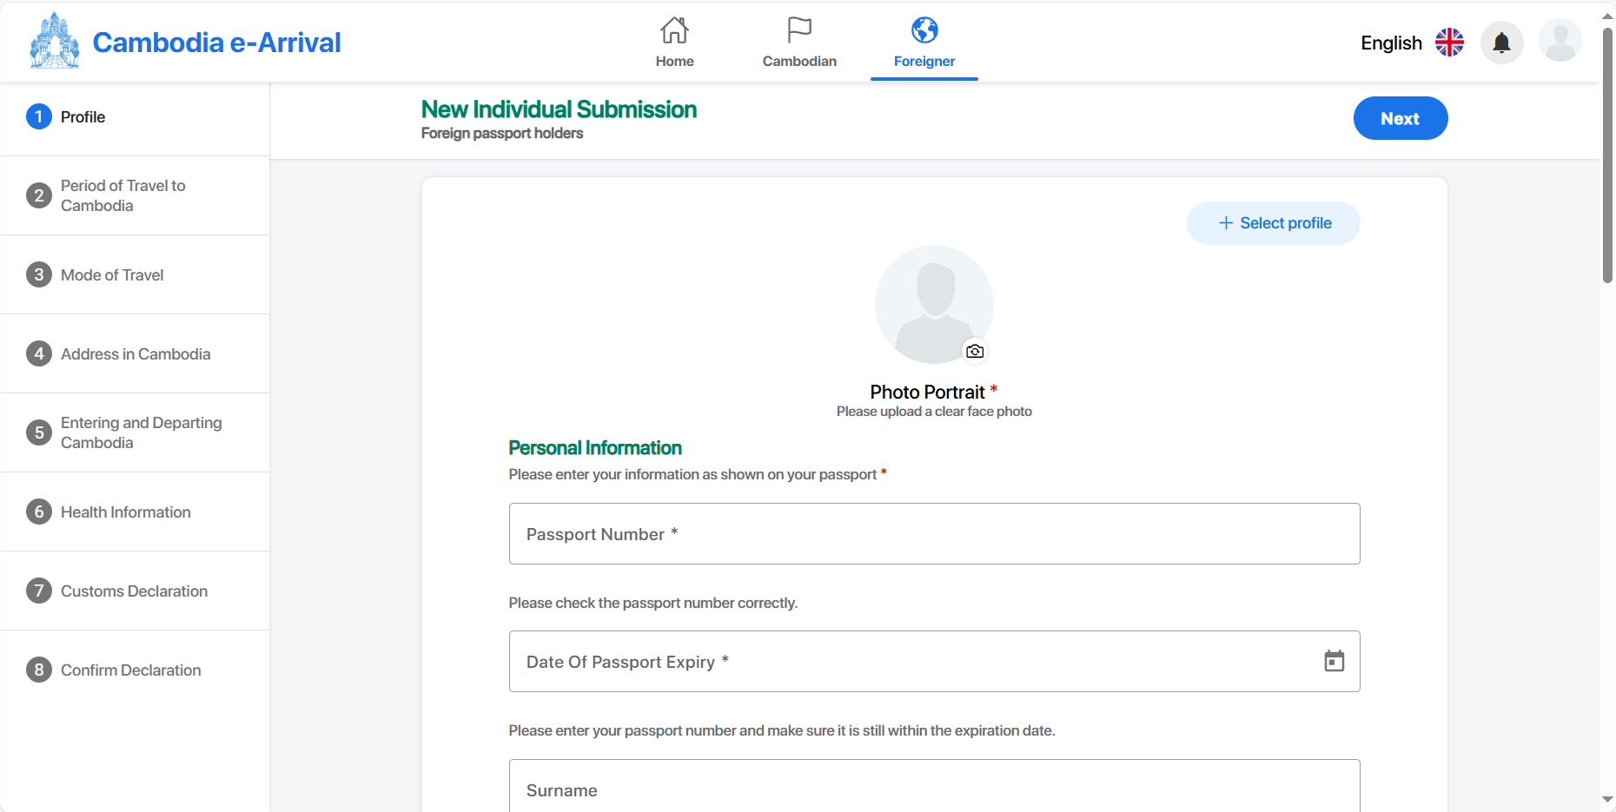Select the Address in Cambodia step
The height and width of the screenshot is (812, 1616).
click(136, 354)
